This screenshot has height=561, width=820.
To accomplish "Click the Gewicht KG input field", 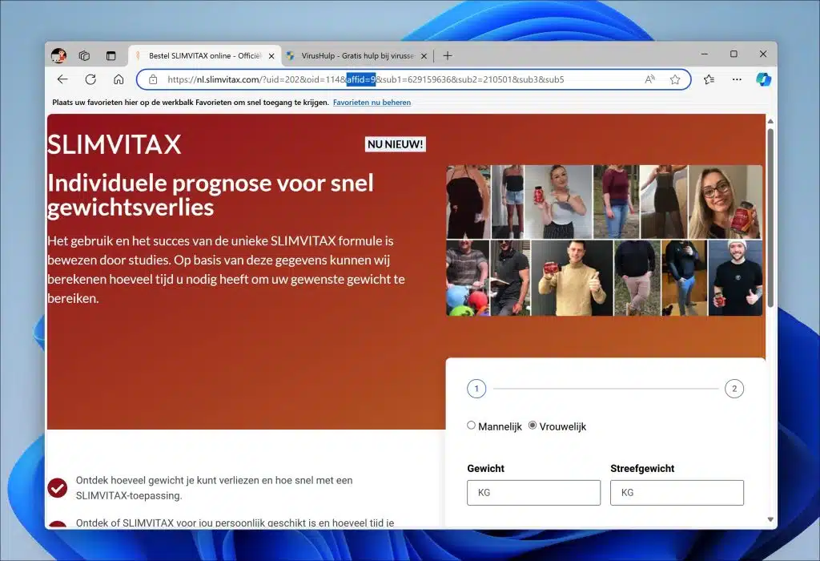I will point(533,493).
